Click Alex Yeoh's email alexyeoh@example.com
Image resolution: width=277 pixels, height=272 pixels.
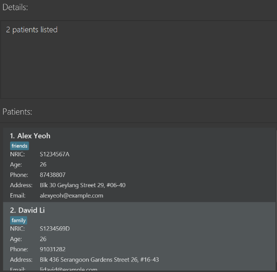pos(72,195)
